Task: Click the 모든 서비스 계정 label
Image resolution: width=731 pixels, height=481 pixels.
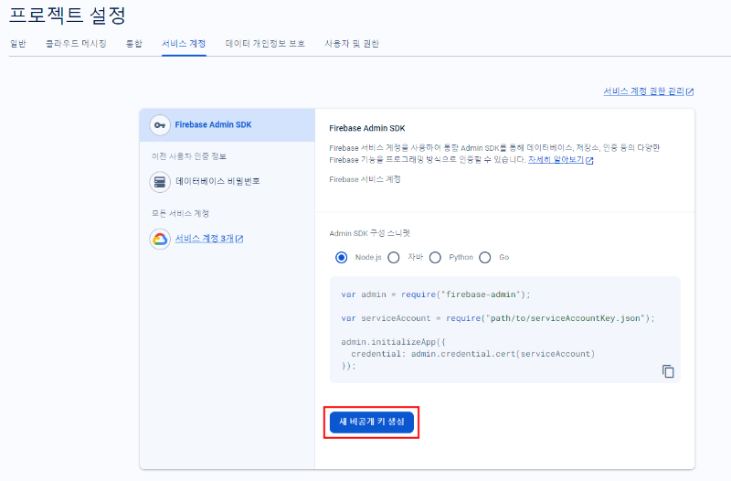Action: click(180, 214)
